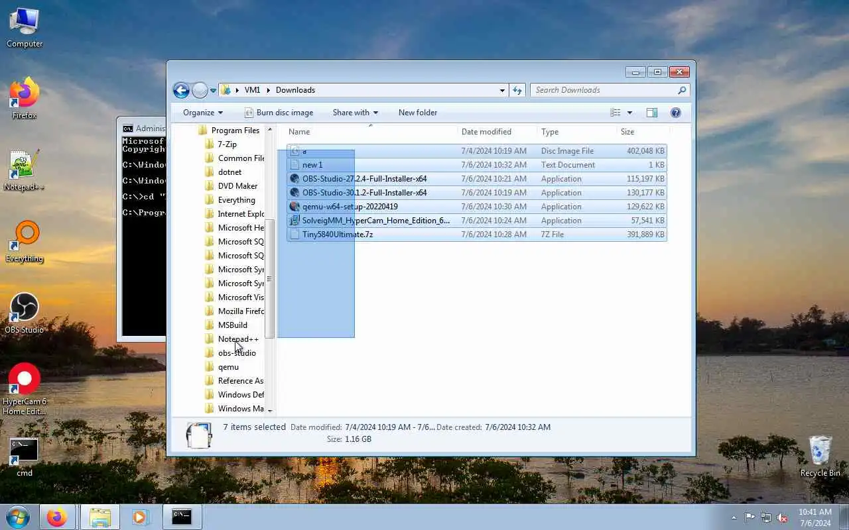Open the Notepad++ desktop shortcut
The height and width of the screenshot is (530, 849).
(x=25, y=170)
